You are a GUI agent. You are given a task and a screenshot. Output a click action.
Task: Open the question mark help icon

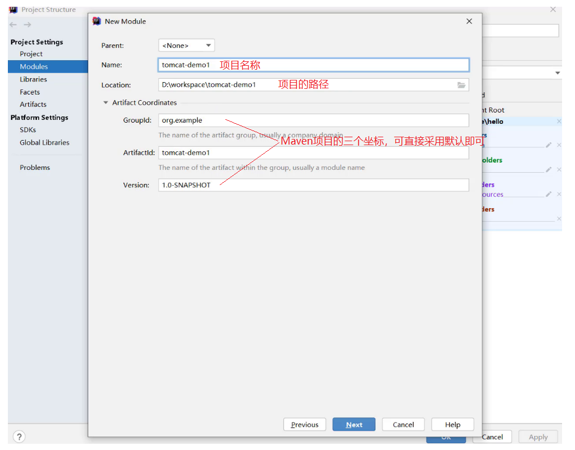coord(19,436)
